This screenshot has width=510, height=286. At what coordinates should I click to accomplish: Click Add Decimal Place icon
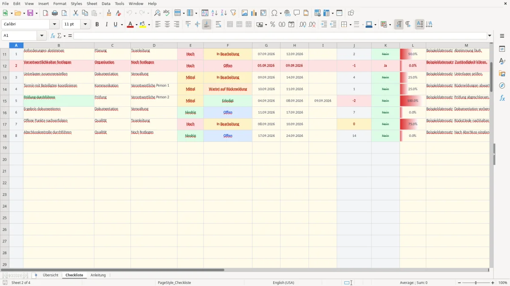[303, 25]
